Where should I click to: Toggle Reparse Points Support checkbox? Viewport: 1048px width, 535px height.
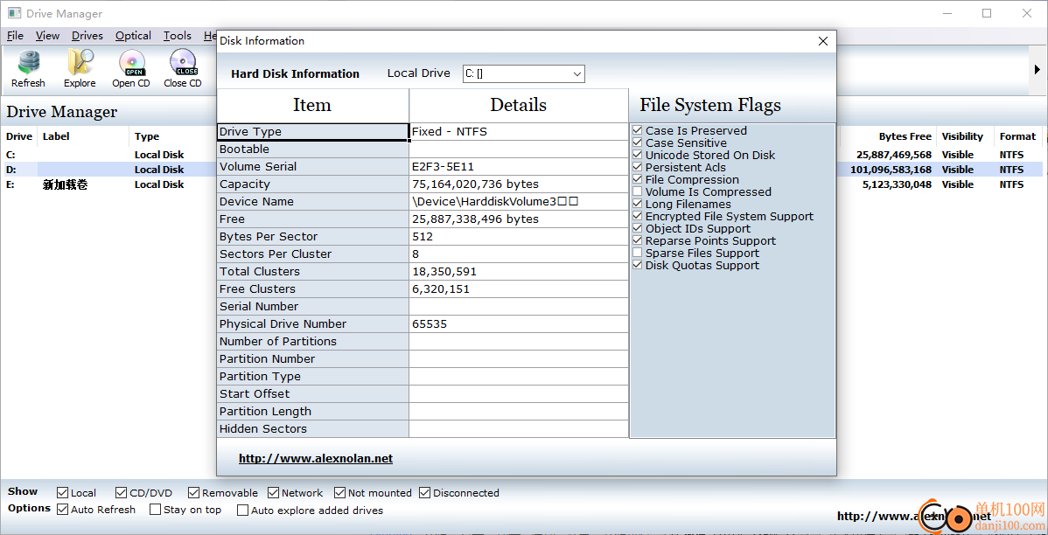tap(638, 241)
